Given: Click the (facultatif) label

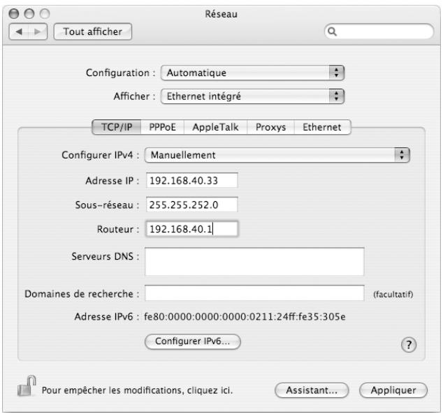Looking at the screenshot, I should 393,295.
